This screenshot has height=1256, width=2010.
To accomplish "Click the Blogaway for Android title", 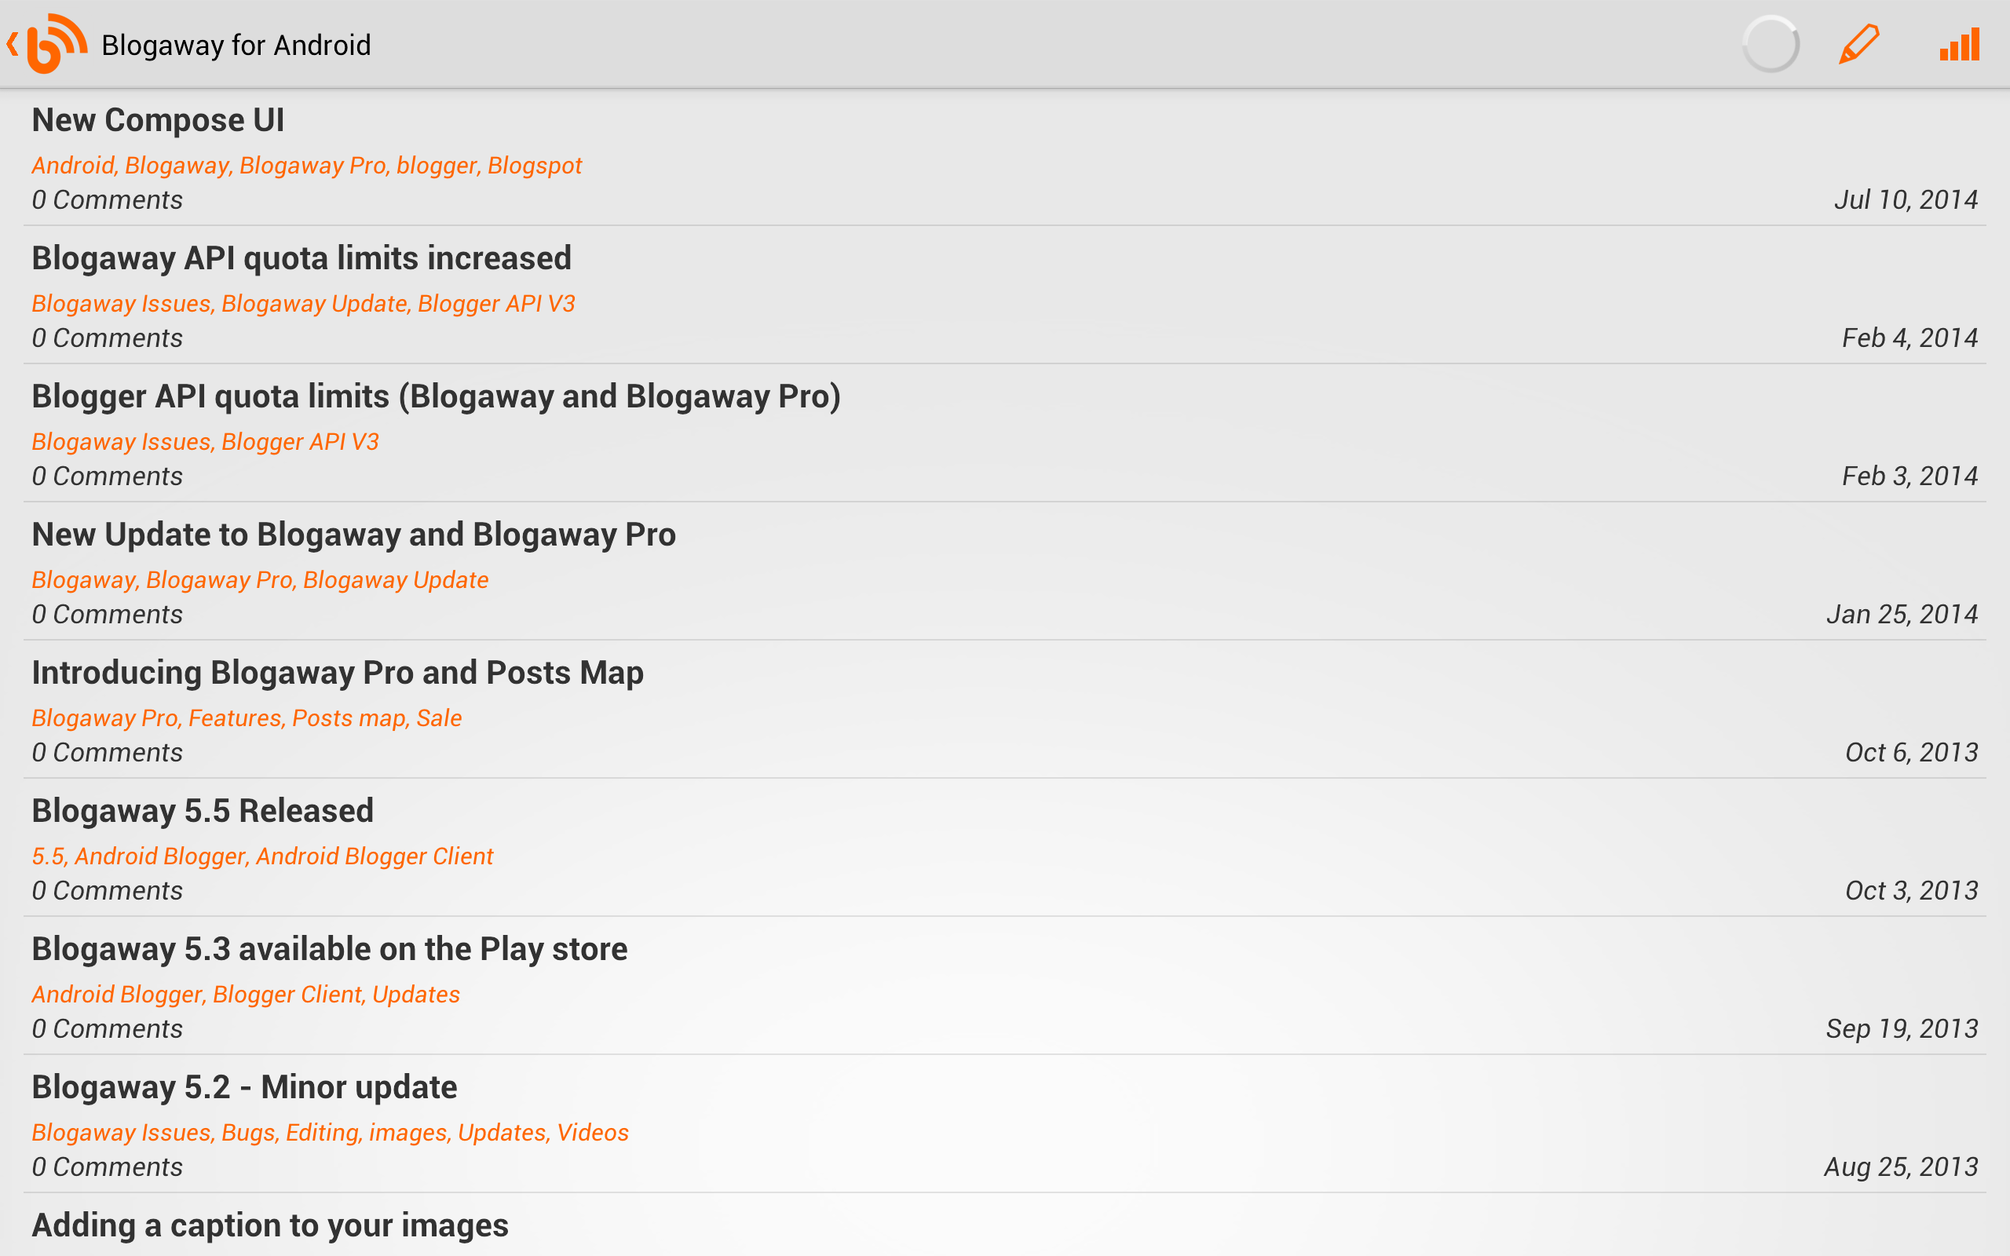I will tap(236, 45).
